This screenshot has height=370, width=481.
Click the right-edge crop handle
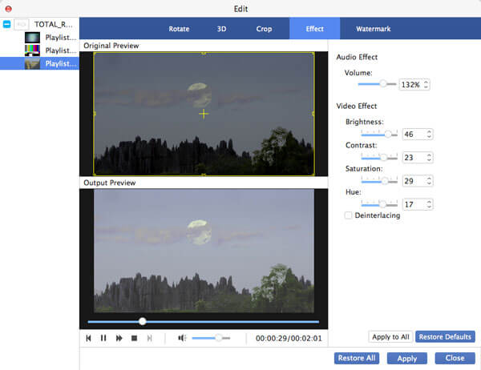[313, 114]
